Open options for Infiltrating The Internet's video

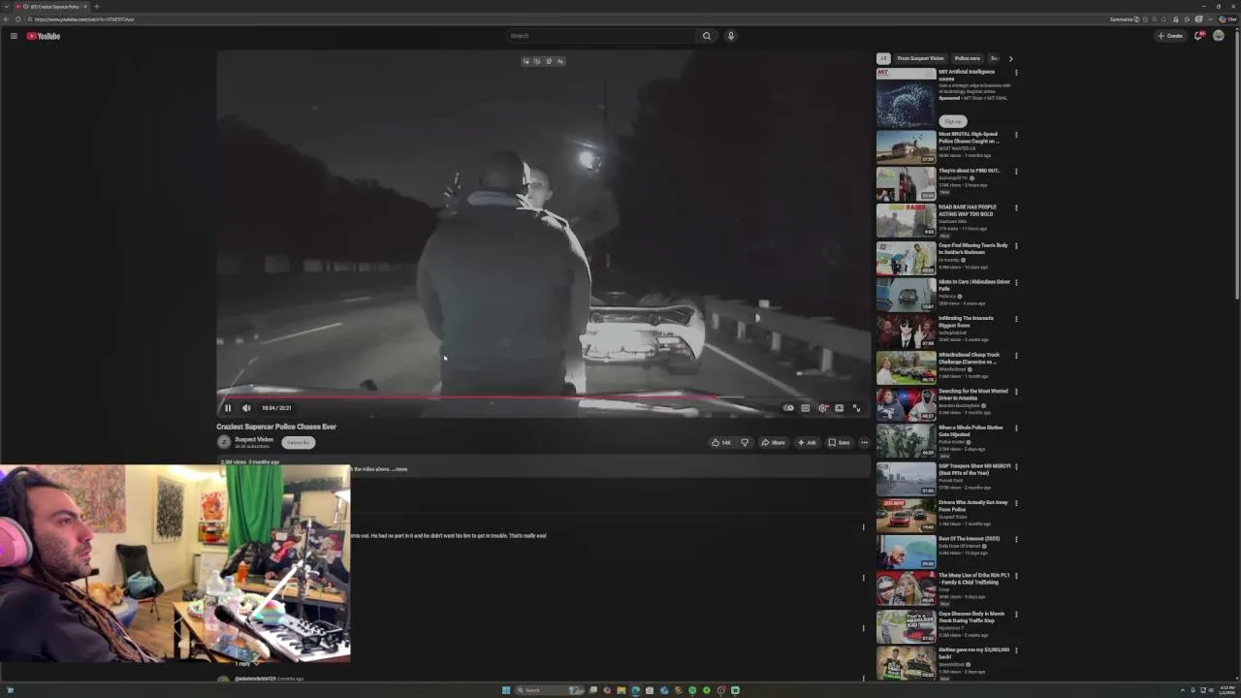(1016, 319)
